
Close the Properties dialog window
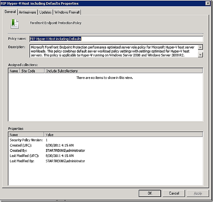tap(208, 3)
